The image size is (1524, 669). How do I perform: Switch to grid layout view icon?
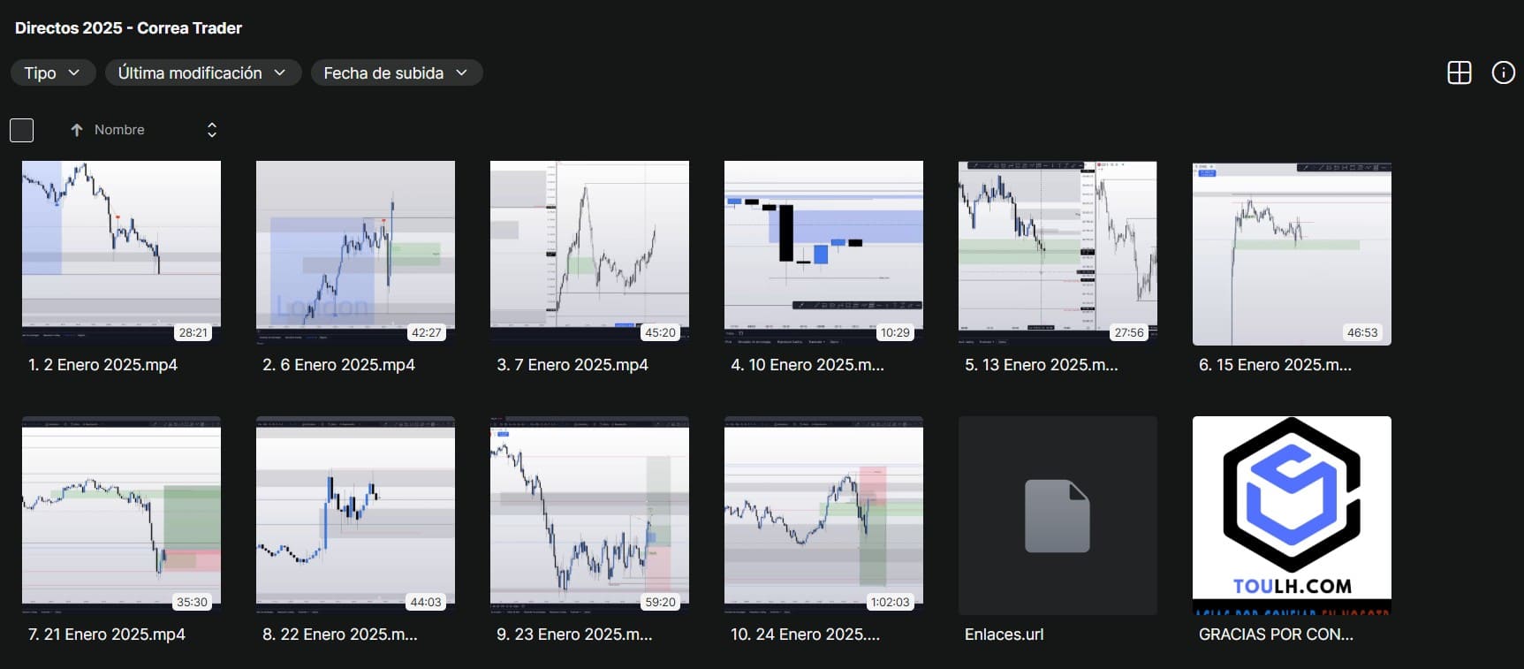(x=1459, y=72)
